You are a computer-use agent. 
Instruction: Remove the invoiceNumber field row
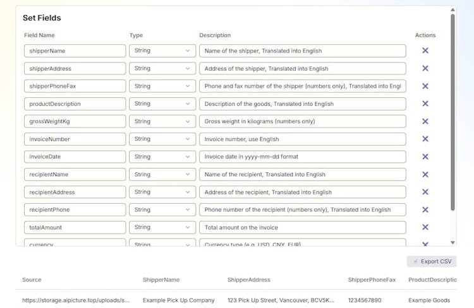425,139
